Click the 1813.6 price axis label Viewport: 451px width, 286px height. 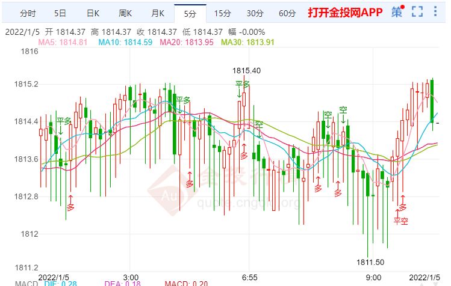[x=26, y=159]
